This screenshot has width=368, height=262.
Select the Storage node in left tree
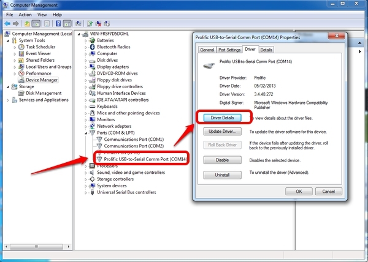pos(26,87)
